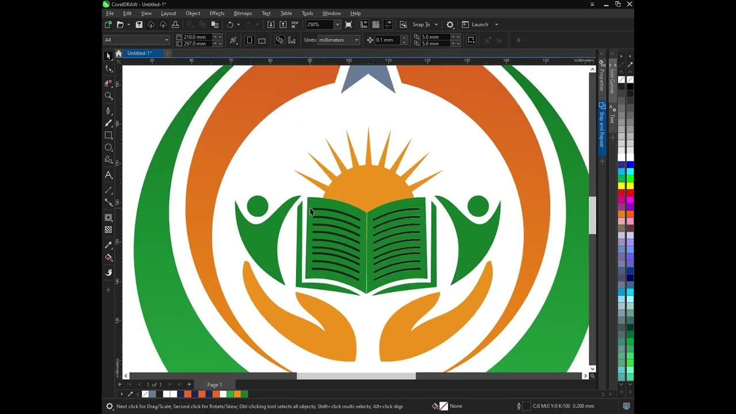Image resolution: width=736 pixels, height=414 pixels.
Task: Click the Import icon
Action: click(x=271, y=25)
